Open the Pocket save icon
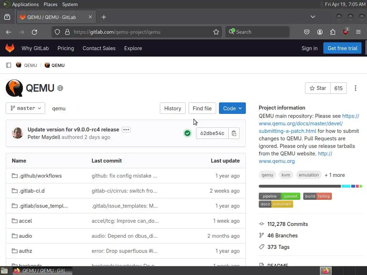This screenshot has height=275, width=367. coord(307,32)
